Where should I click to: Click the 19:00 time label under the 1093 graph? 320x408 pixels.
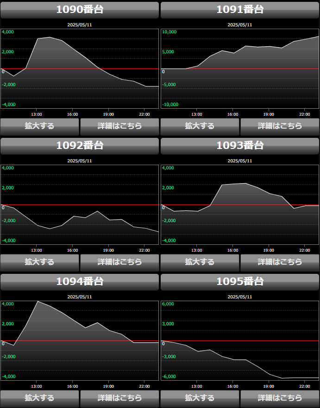coord(269,250)
